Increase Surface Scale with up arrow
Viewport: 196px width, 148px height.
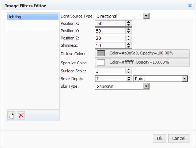click(x=128, y=69)
